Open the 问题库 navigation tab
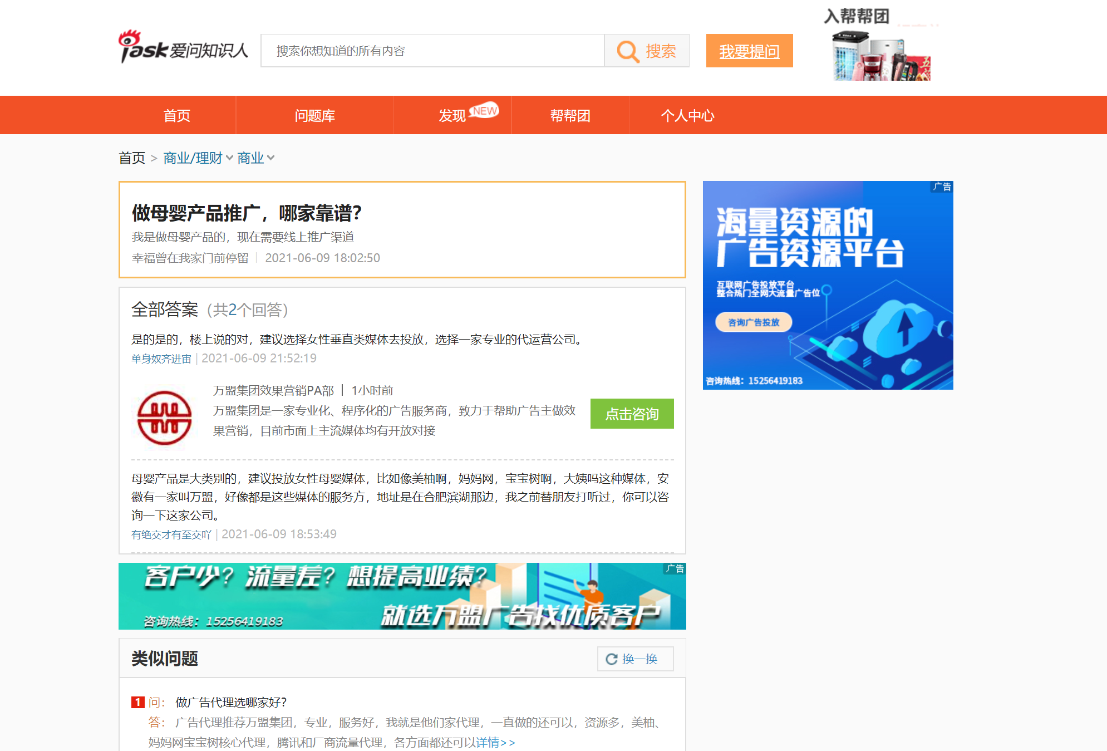The image size is (1107, 751). 315,115
